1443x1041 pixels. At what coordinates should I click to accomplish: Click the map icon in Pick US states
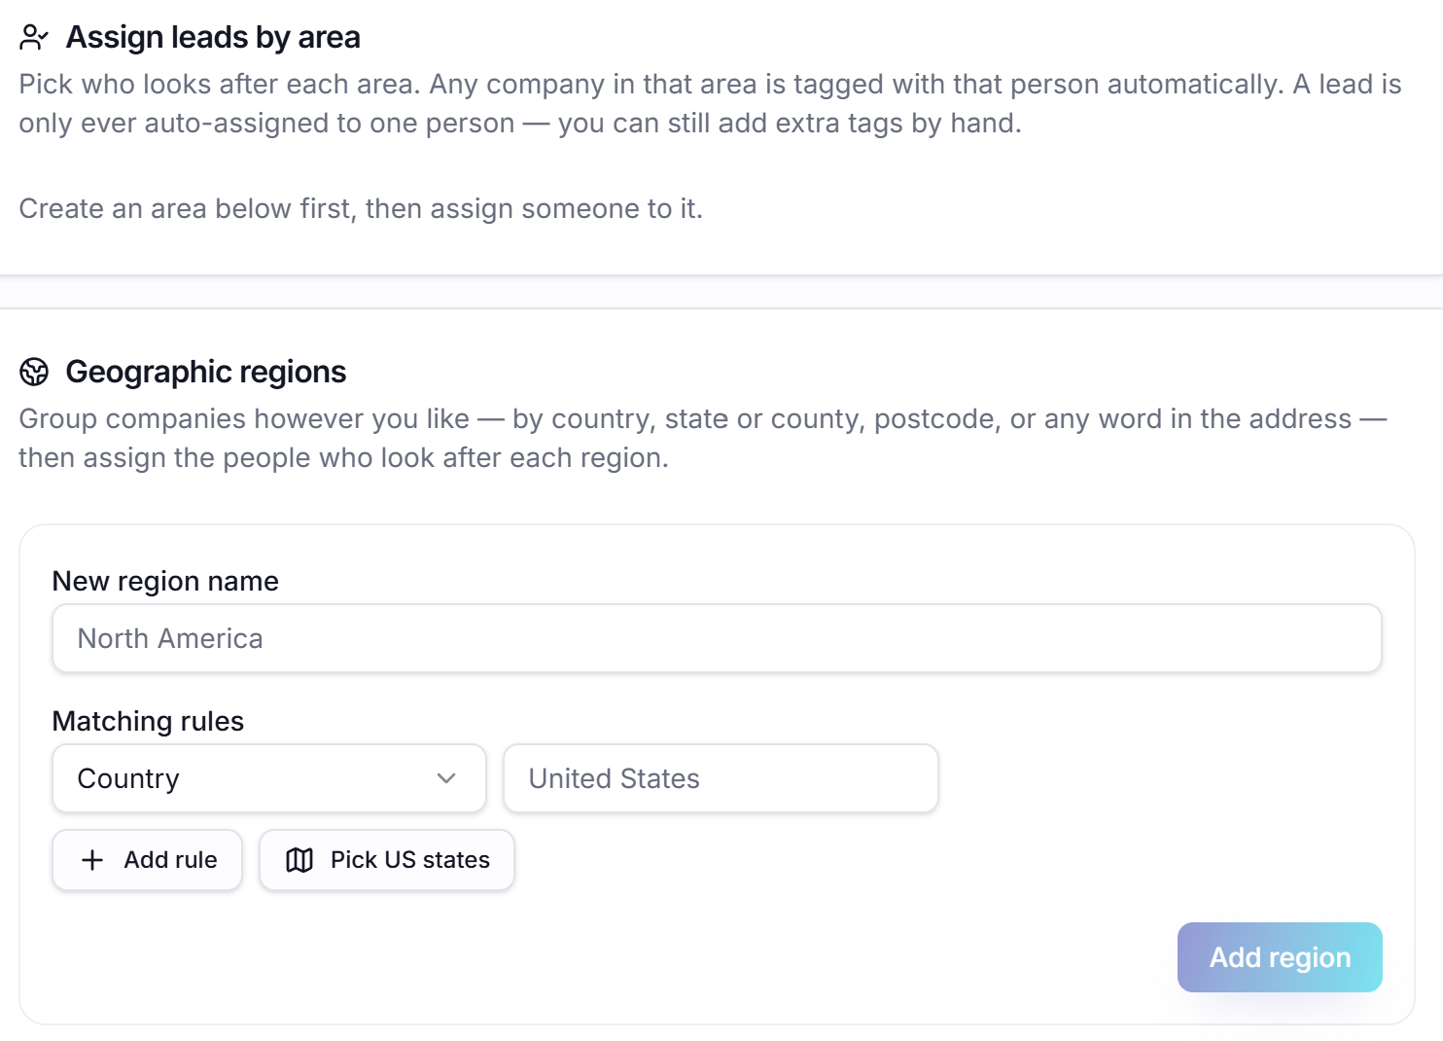point(299,860)
